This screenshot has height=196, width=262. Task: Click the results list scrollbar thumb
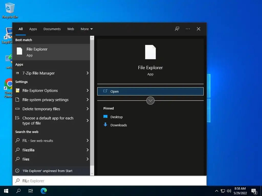(x=92, y=102)
